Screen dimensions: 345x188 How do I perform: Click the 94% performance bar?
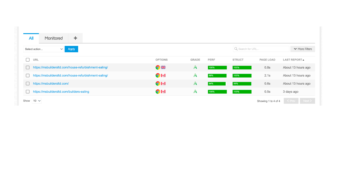pyautogui.click(x=217, y=83)
